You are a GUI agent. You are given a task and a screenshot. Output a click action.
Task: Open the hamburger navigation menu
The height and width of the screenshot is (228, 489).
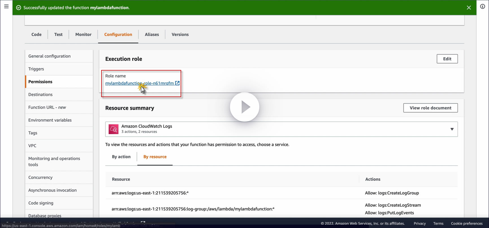point(6,6)
